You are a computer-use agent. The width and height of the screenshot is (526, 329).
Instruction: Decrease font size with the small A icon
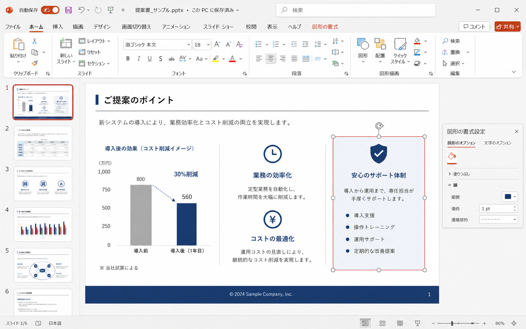point(228,44)
